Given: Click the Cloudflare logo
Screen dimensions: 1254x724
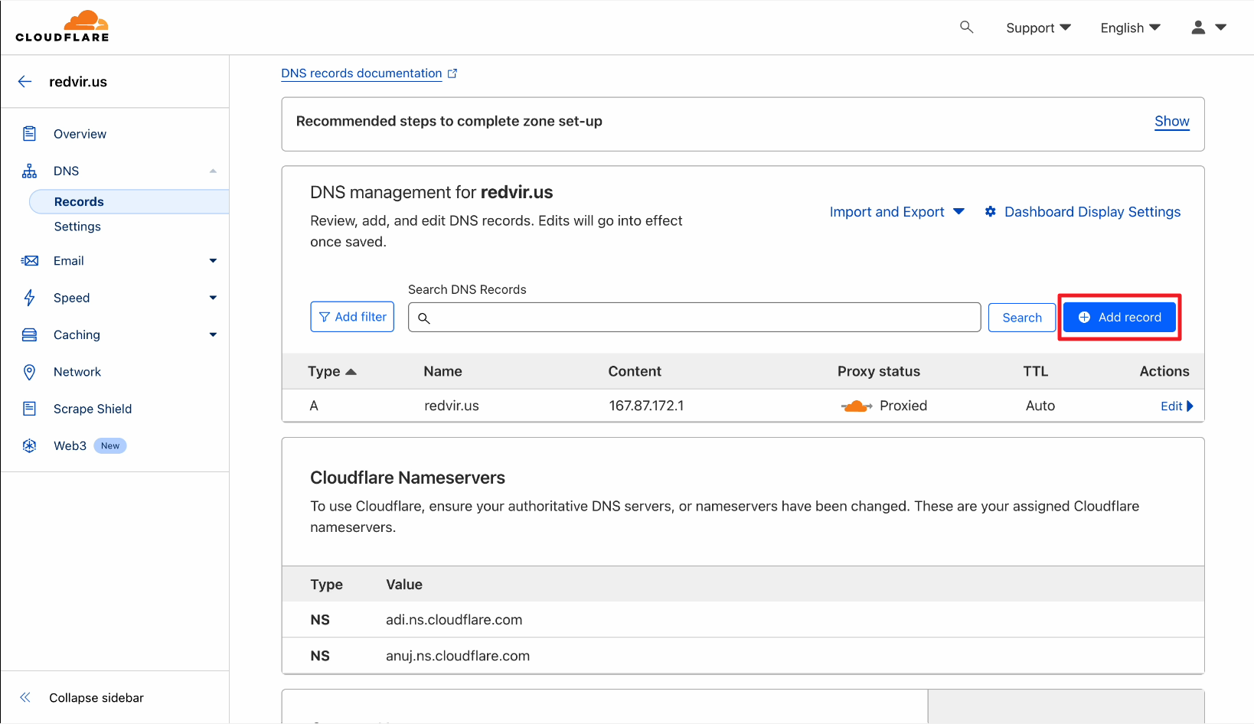Looking at the screenshot, I should [62, 27].
